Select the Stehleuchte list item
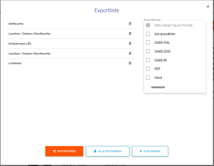214x166 pixels. (16, 24)
